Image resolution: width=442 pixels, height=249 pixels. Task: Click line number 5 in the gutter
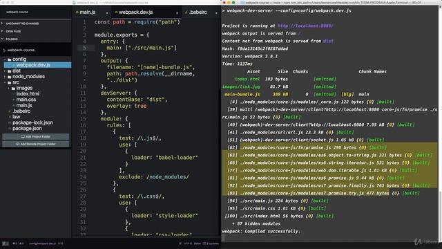84,48
